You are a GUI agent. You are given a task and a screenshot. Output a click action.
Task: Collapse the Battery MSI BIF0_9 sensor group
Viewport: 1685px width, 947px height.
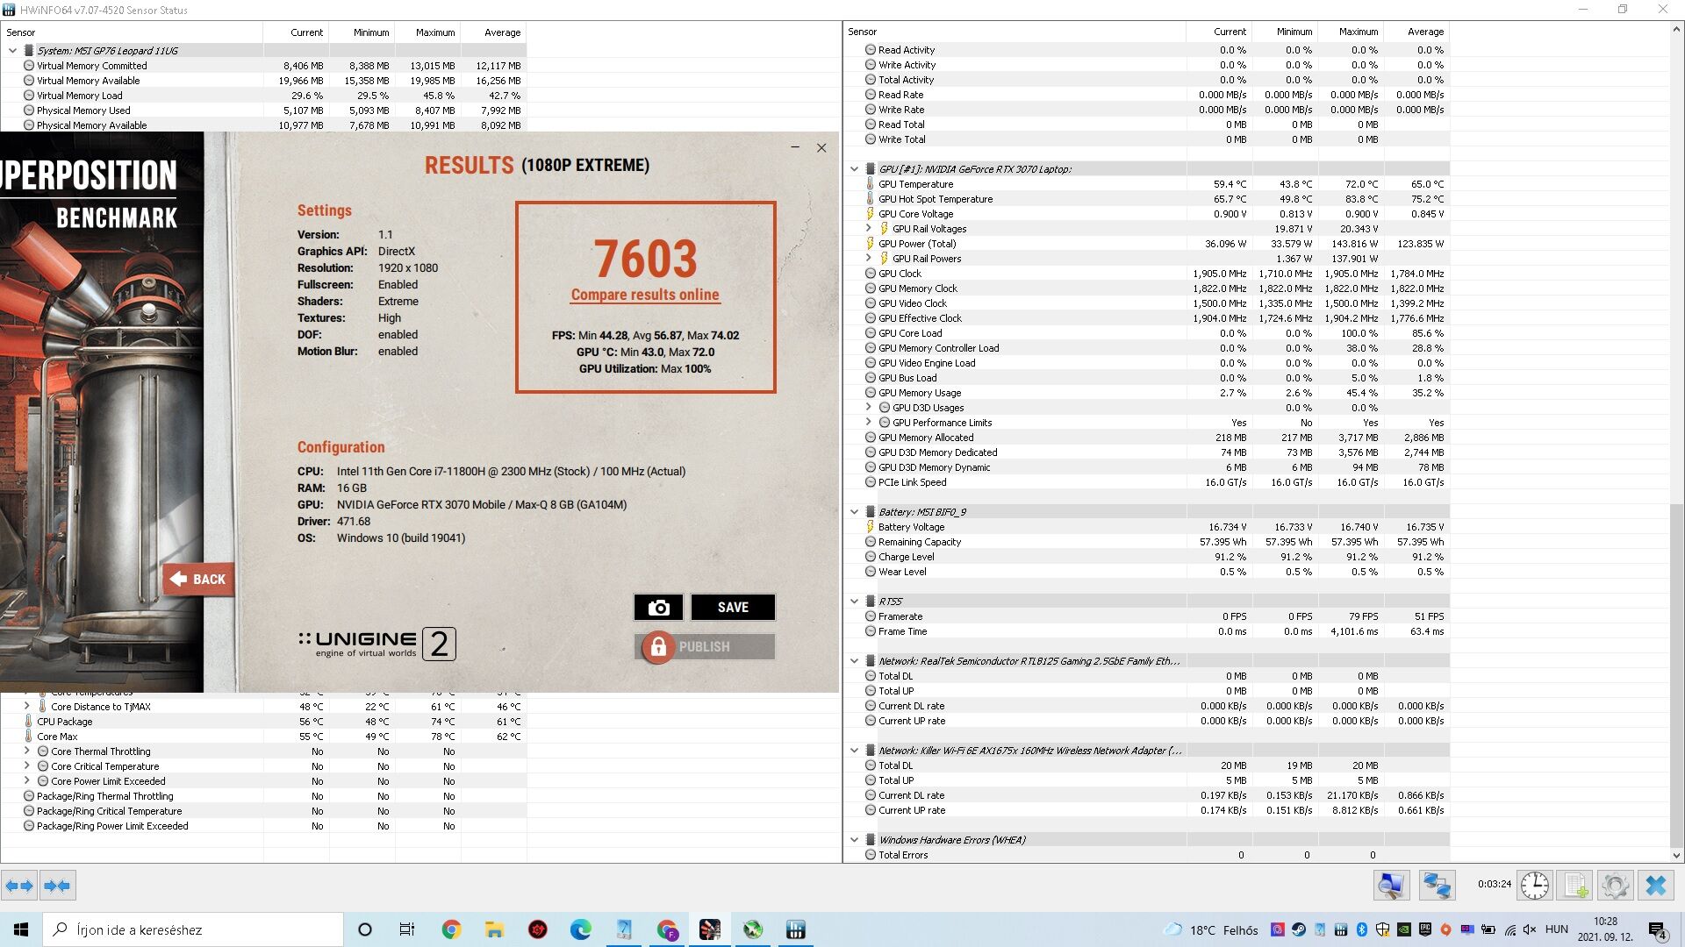coord(854,512)
